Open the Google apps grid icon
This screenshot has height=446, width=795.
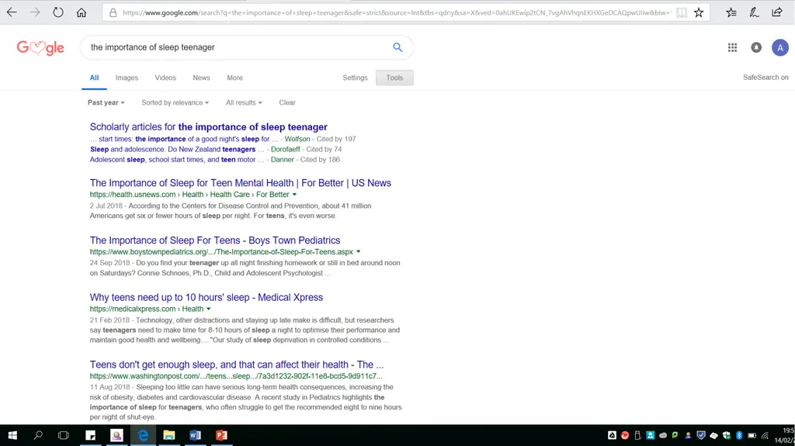coord(732,47)
